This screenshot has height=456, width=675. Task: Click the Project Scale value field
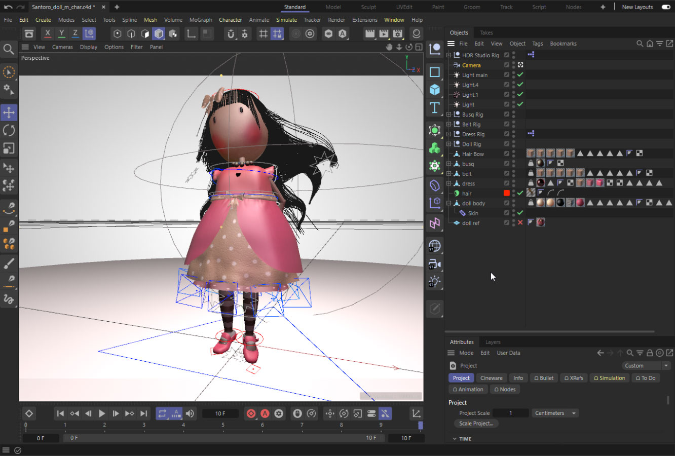point(511,413)
